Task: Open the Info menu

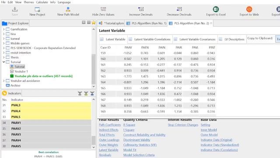Action: click(52, 2)
